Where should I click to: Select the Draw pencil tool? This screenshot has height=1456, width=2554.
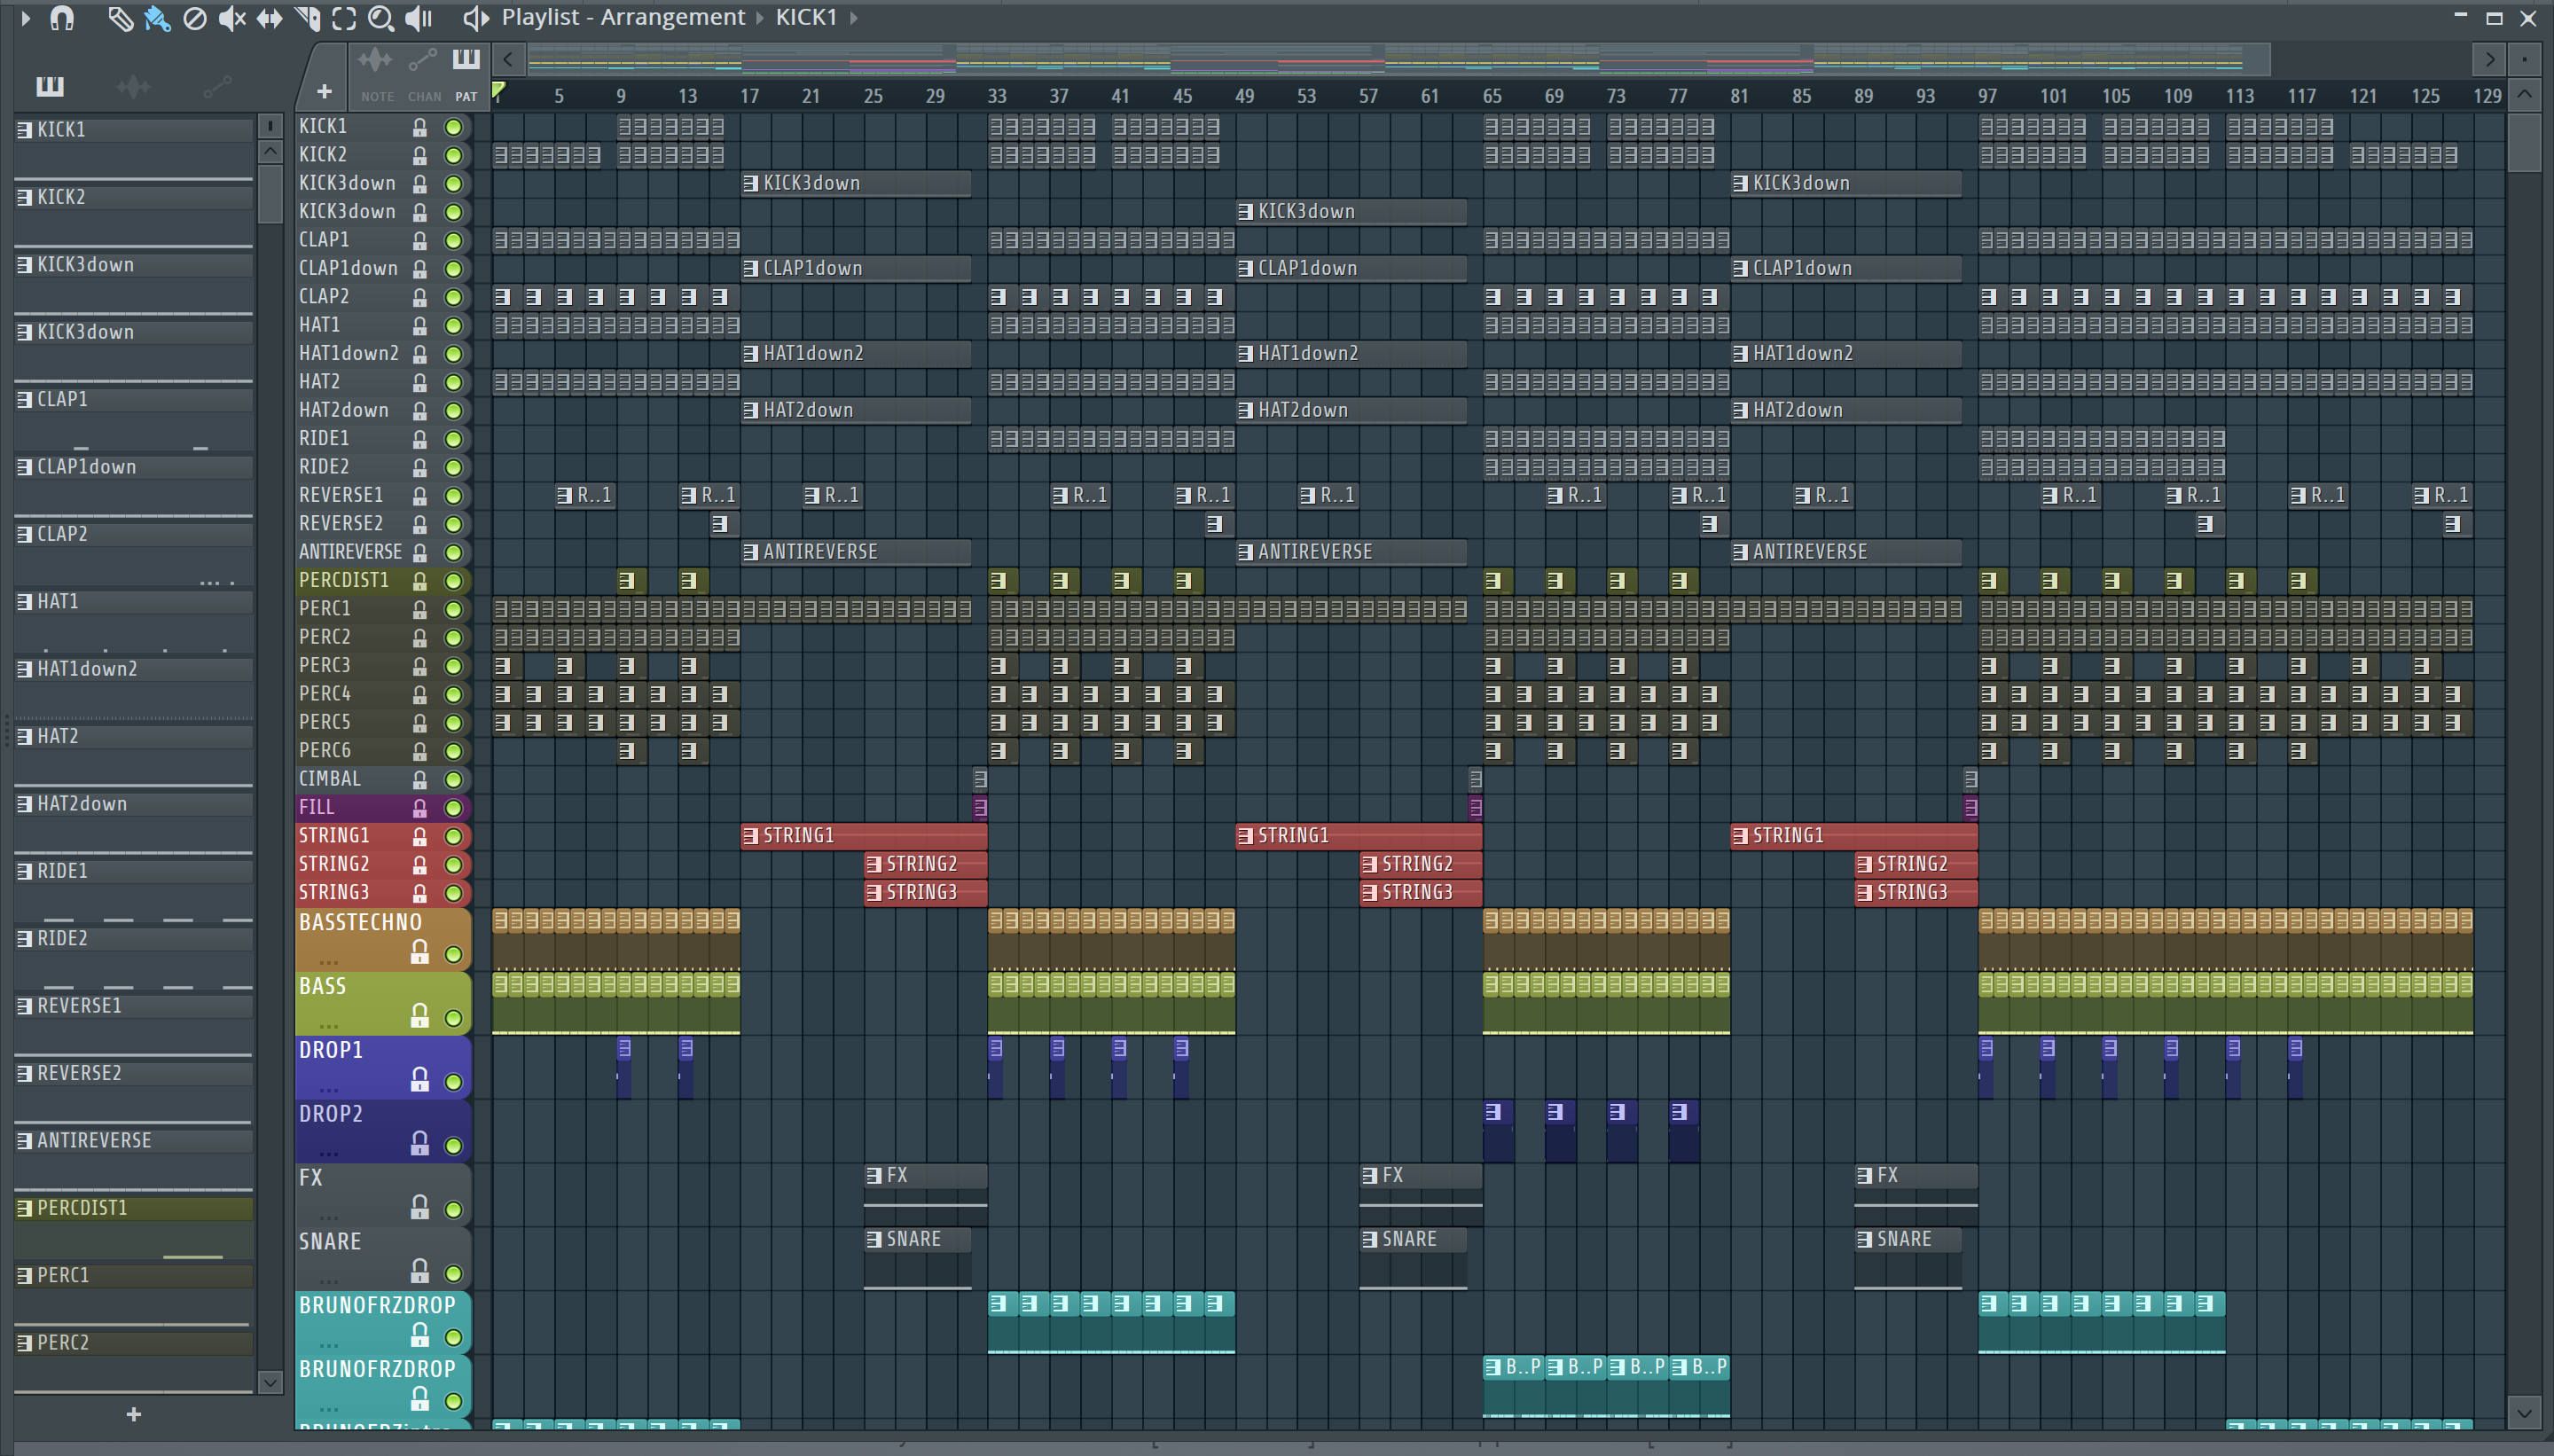point(120,18)
